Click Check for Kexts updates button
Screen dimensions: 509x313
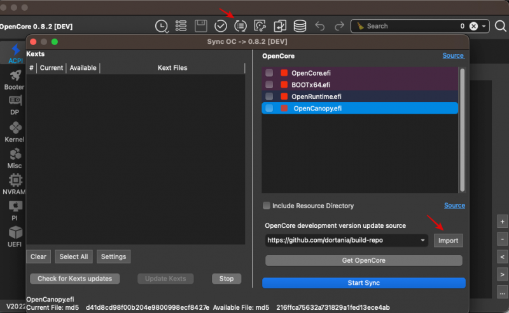(74, 279)
